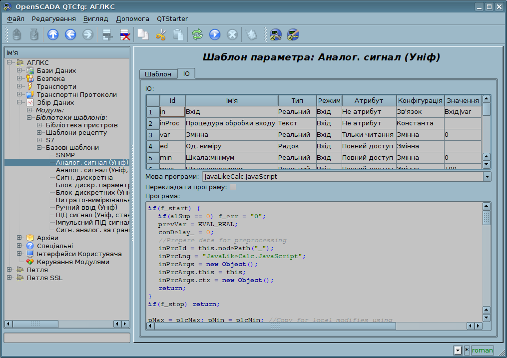Open the 'Мова програми' language dropdown
Screen dimensions: 507x358
(487, 177)
